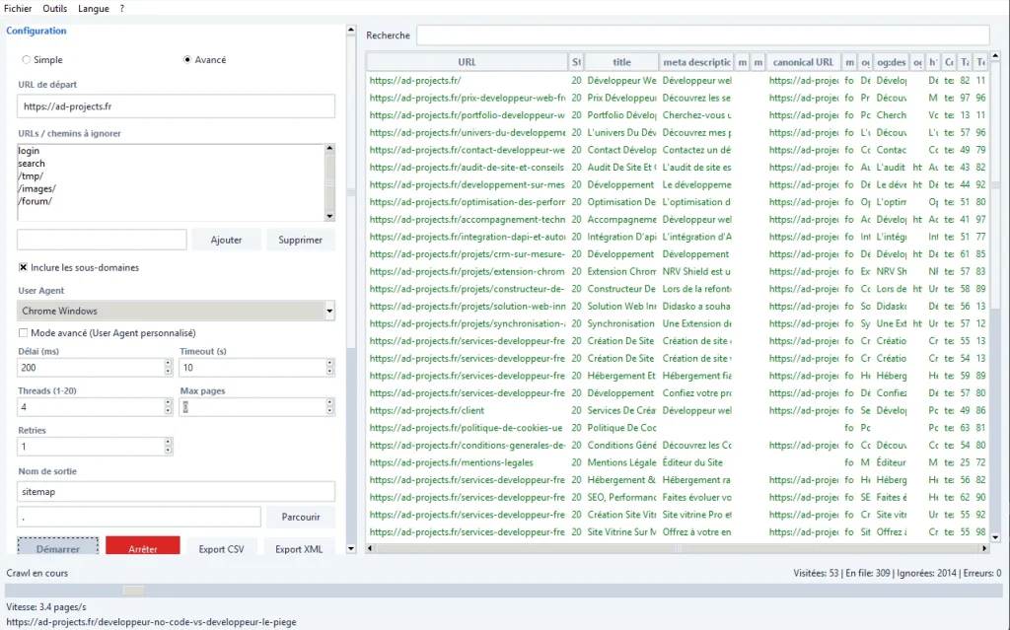Click the Délai (ms) value field
This screenshot has height=630, width=1010.
coord(90,367)
